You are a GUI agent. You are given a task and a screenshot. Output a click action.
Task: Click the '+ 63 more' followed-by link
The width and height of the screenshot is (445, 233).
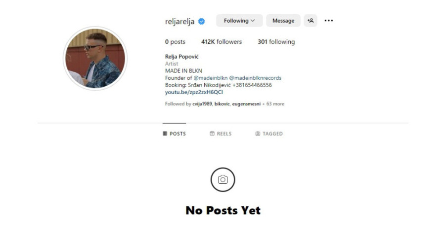(x=273, y=104)
